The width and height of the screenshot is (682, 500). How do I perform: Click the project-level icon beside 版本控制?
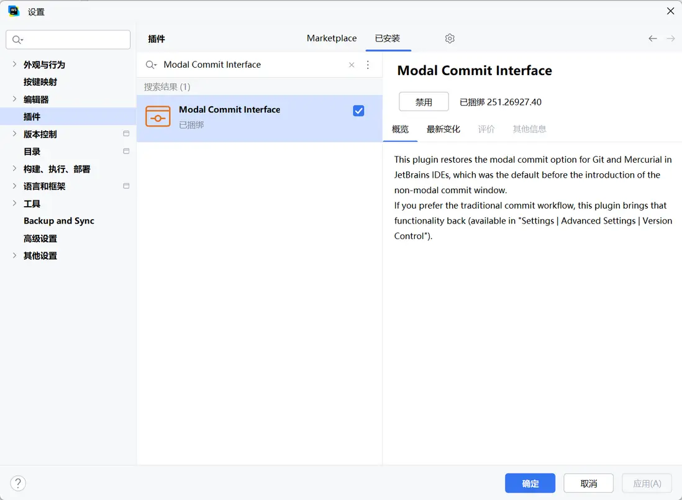point(126,134)
